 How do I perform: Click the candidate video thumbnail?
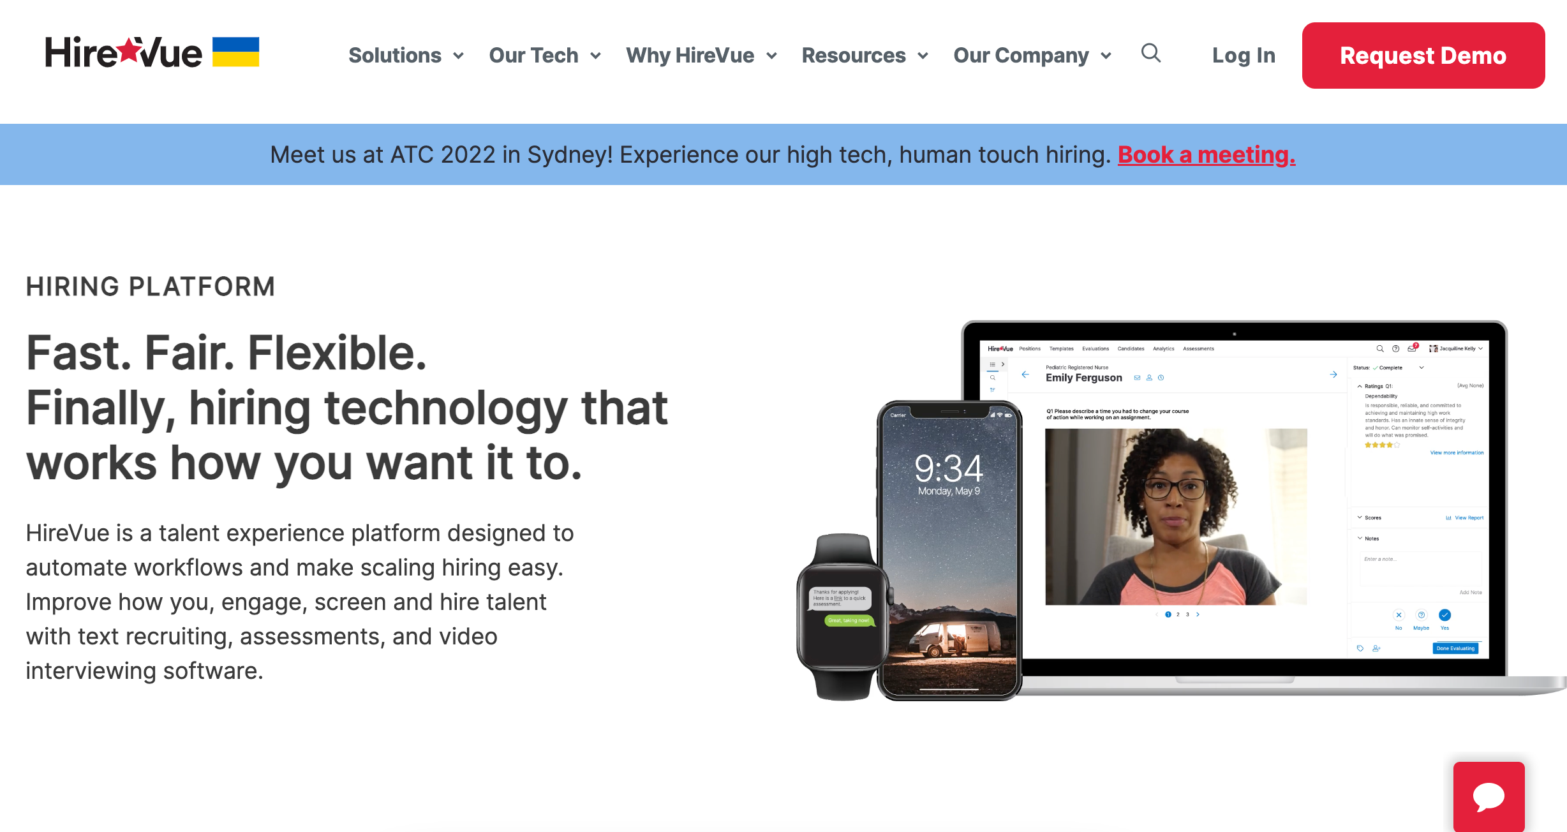pos(1176,517)
